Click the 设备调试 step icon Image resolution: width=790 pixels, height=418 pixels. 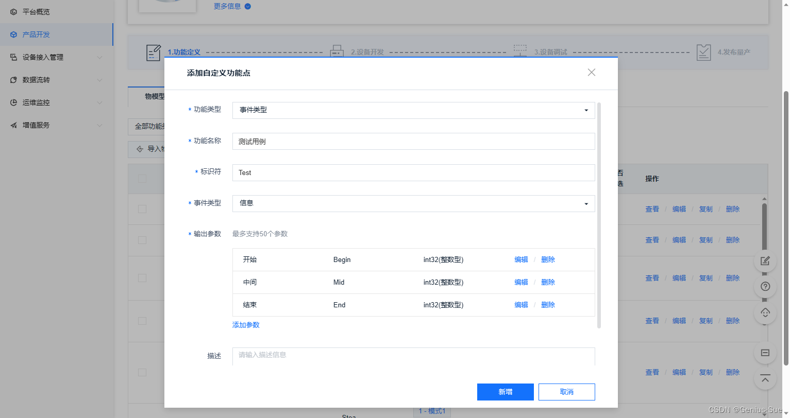(x=520, y=50)
